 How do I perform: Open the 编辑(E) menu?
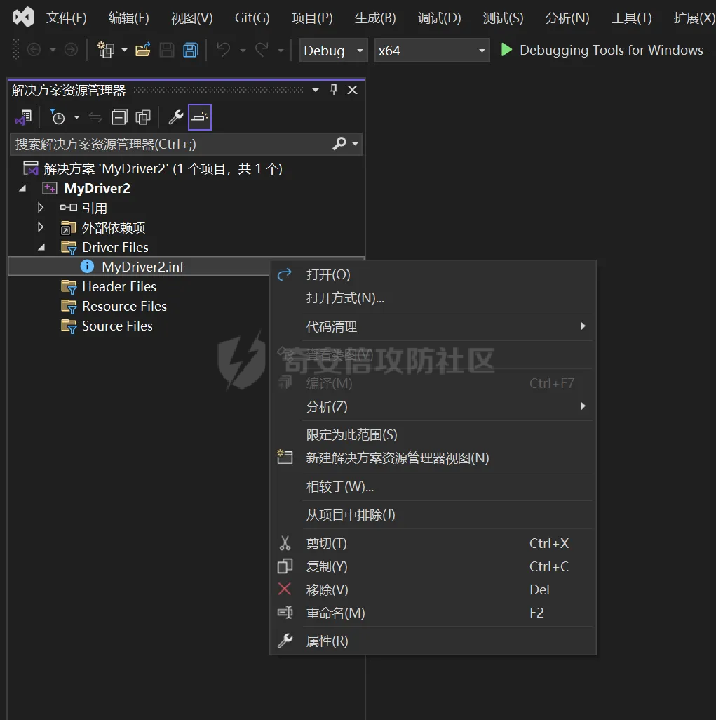(x=128, y=18)
